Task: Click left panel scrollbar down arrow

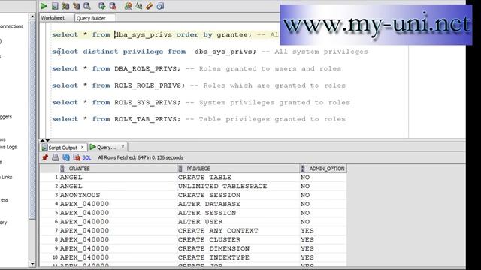Action: [x=32, y=263]
